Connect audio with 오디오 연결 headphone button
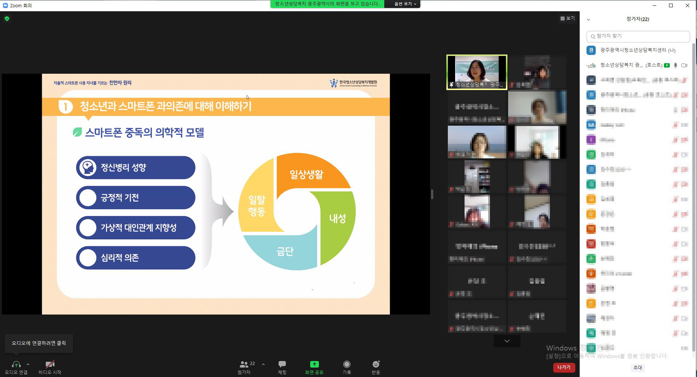The width and height of the screenshot is (697, 377). coord(16,364)
